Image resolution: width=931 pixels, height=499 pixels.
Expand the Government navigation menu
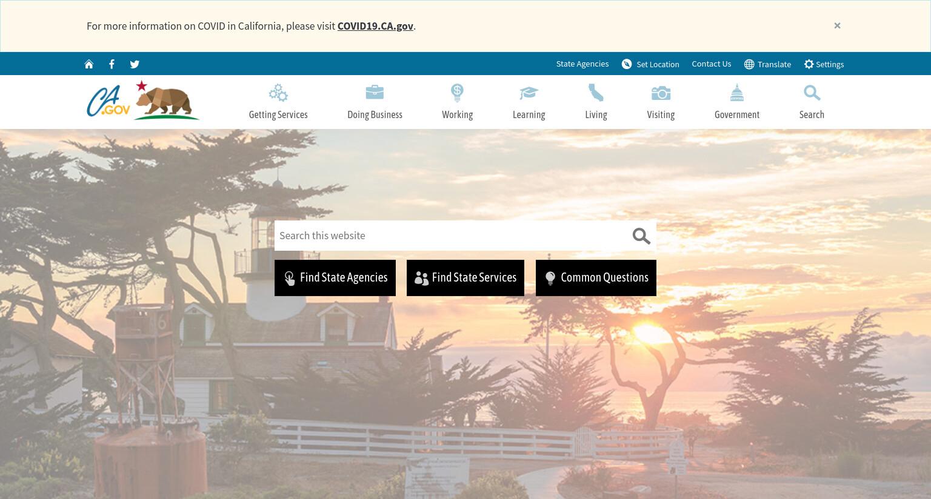(x=737, y=102)
